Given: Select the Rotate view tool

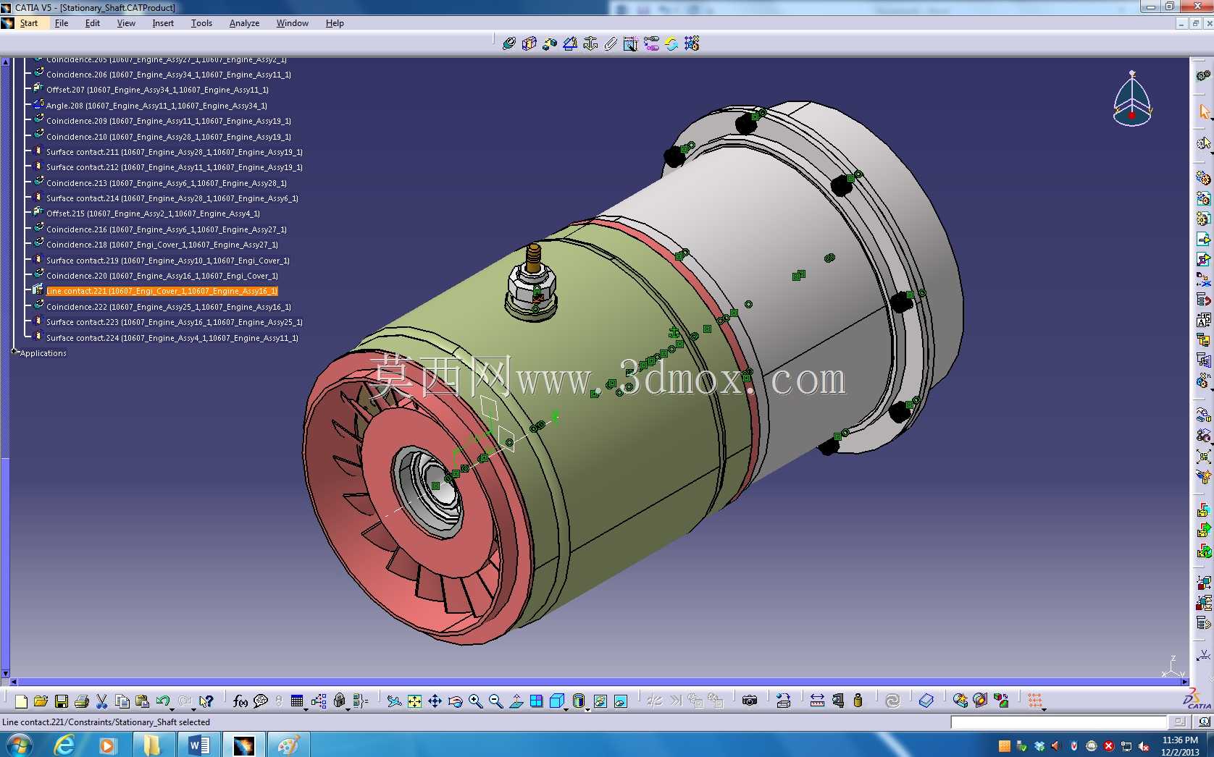Looking at the screenshot, I should (x=455, y=701).
